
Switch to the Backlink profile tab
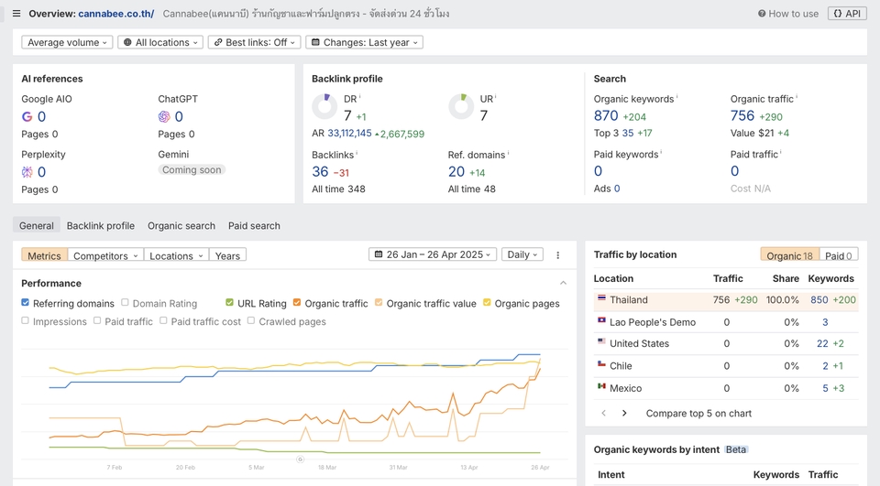tap(101, 225)
